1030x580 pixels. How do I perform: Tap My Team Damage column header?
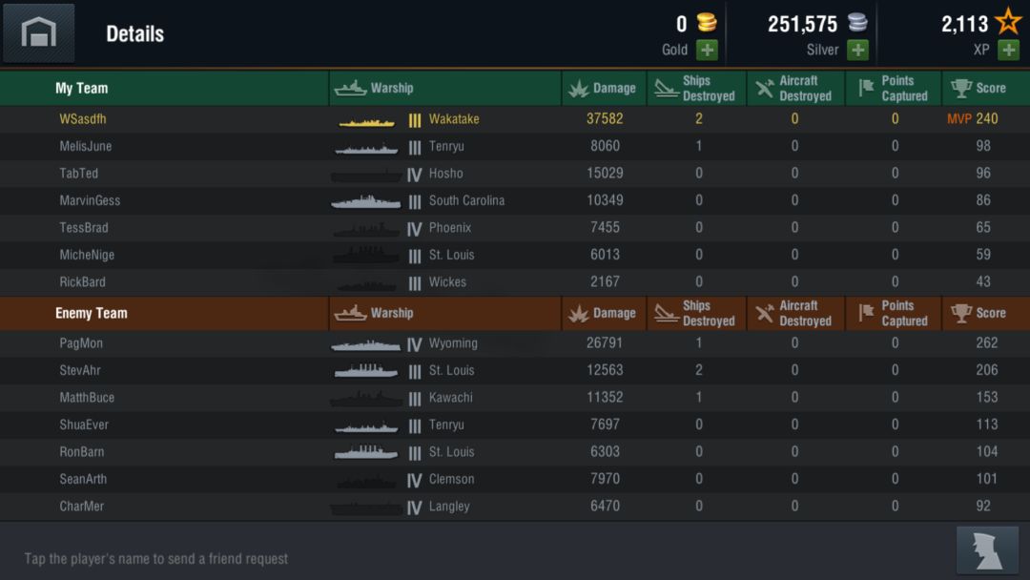[603, 88]
